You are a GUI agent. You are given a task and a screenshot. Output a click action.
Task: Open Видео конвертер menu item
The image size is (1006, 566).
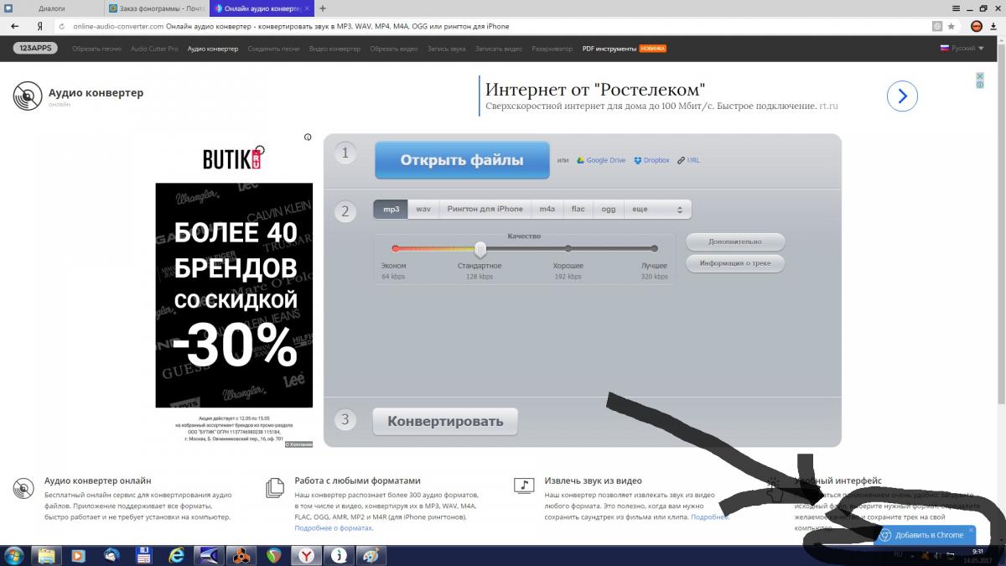[334, 49]
